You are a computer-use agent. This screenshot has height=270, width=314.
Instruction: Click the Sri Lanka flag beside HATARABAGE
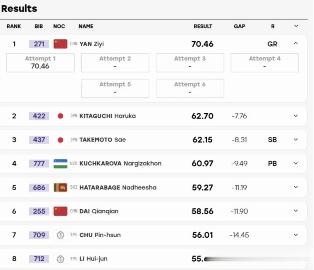coord(60,187)
